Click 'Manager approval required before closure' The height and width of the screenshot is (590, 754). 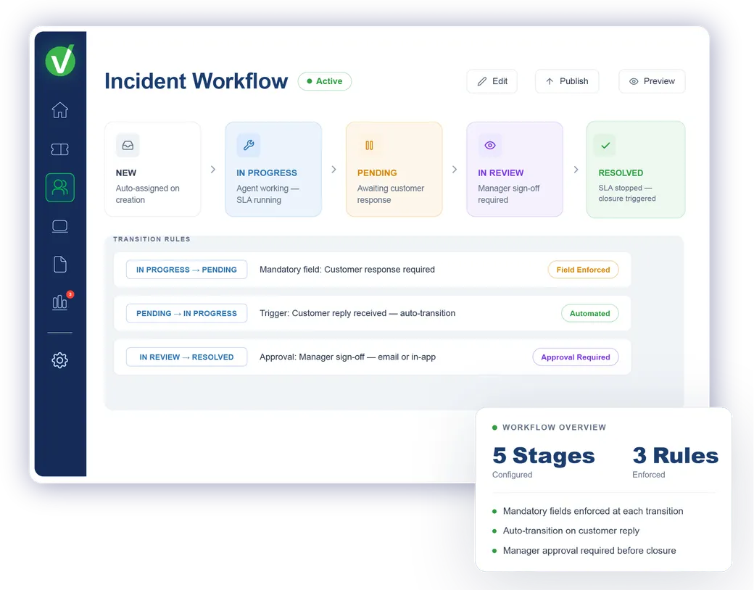(x=589, y=551)
